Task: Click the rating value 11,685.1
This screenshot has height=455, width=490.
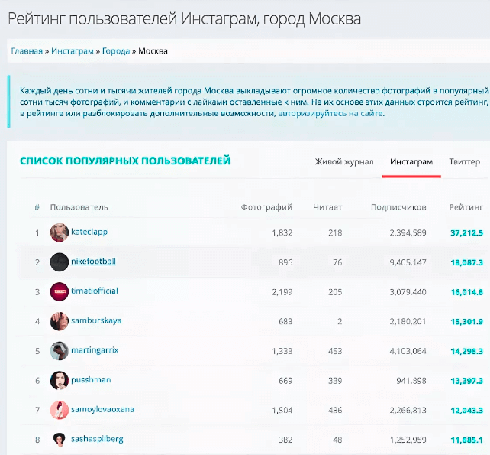Action: click(x=466, y=440)
